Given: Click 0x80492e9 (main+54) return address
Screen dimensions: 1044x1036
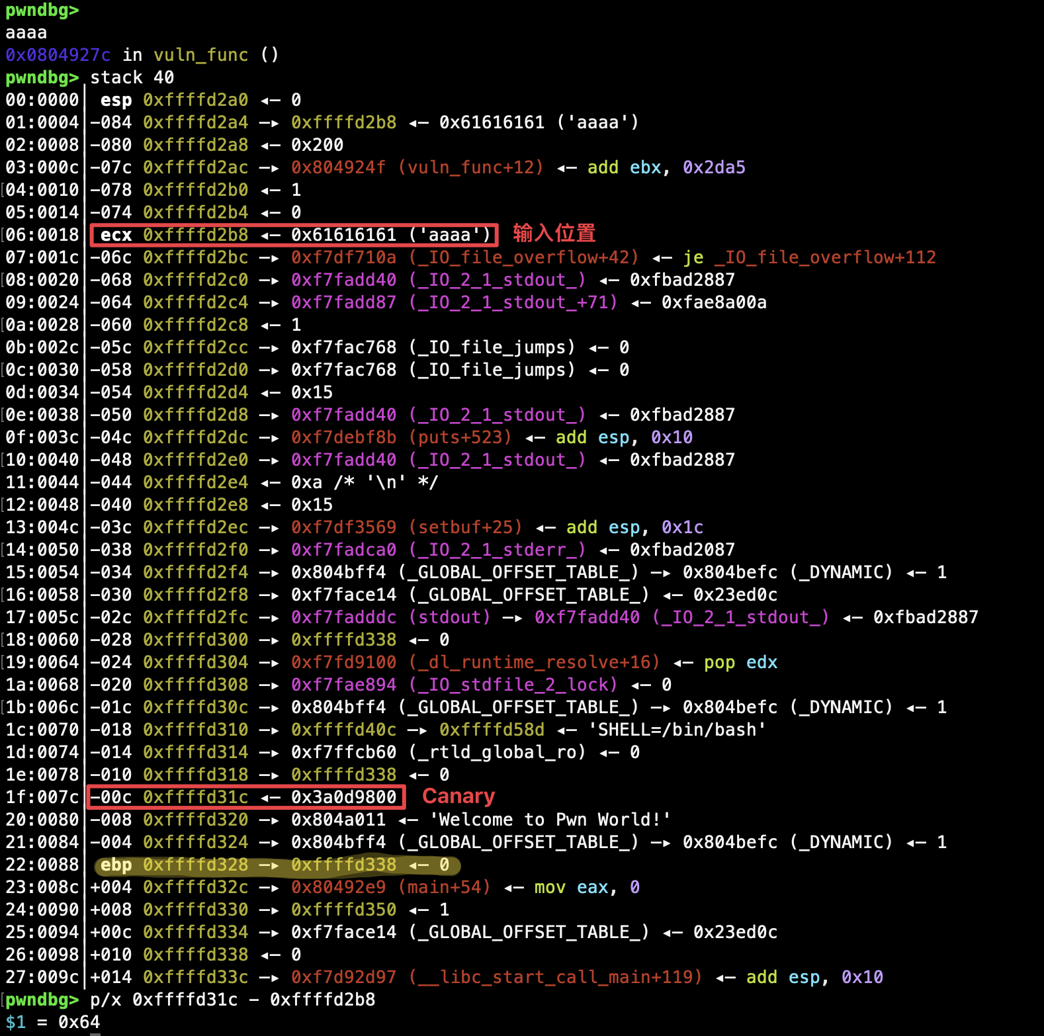Looking at the screenshot, I should [x=391, y=887].
